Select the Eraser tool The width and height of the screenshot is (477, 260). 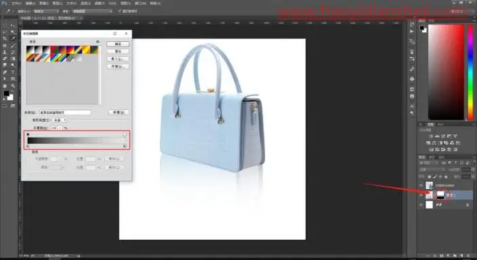[x=5, y=58]
